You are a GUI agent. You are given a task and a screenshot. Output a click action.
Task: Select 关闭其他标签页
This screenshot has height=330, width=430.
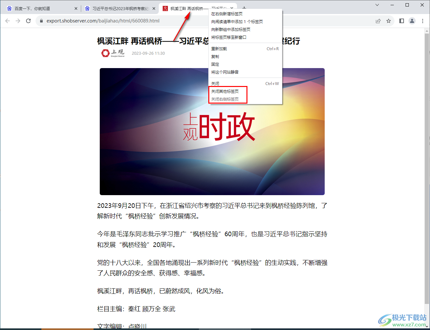tap(245, 92)
